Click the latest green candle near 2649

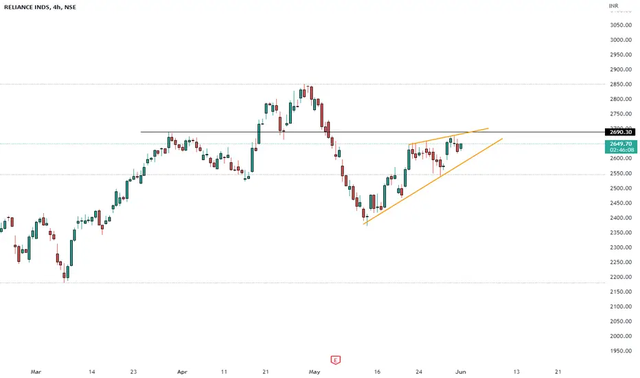(x=461, y=146)
